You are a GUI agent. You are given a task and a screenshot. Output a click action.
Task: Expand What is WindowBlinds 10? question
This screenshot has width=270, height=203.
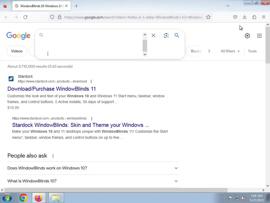tap(93, 181)
